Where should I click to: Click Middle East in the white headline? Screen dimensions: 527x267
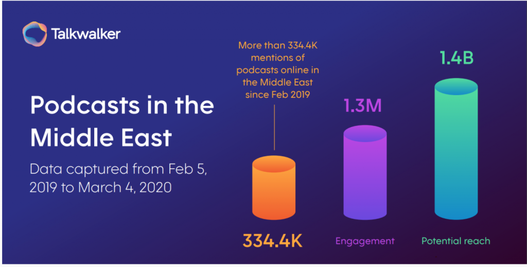coord(100,138)
